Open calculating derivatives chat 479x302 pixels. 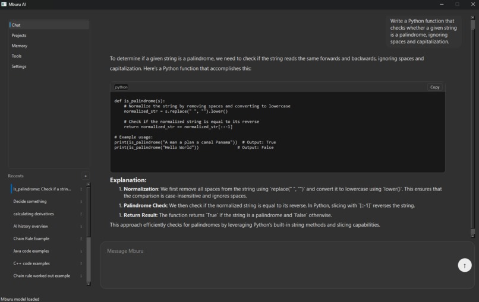coord(34,214)
